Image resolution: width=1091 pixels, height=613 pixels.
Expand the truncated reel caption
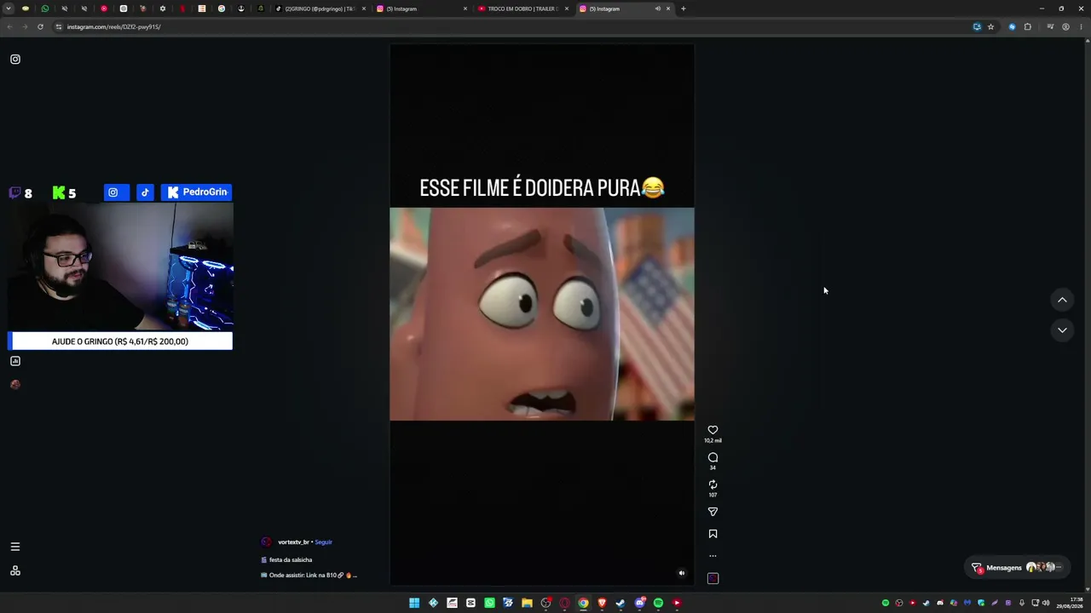354,576
